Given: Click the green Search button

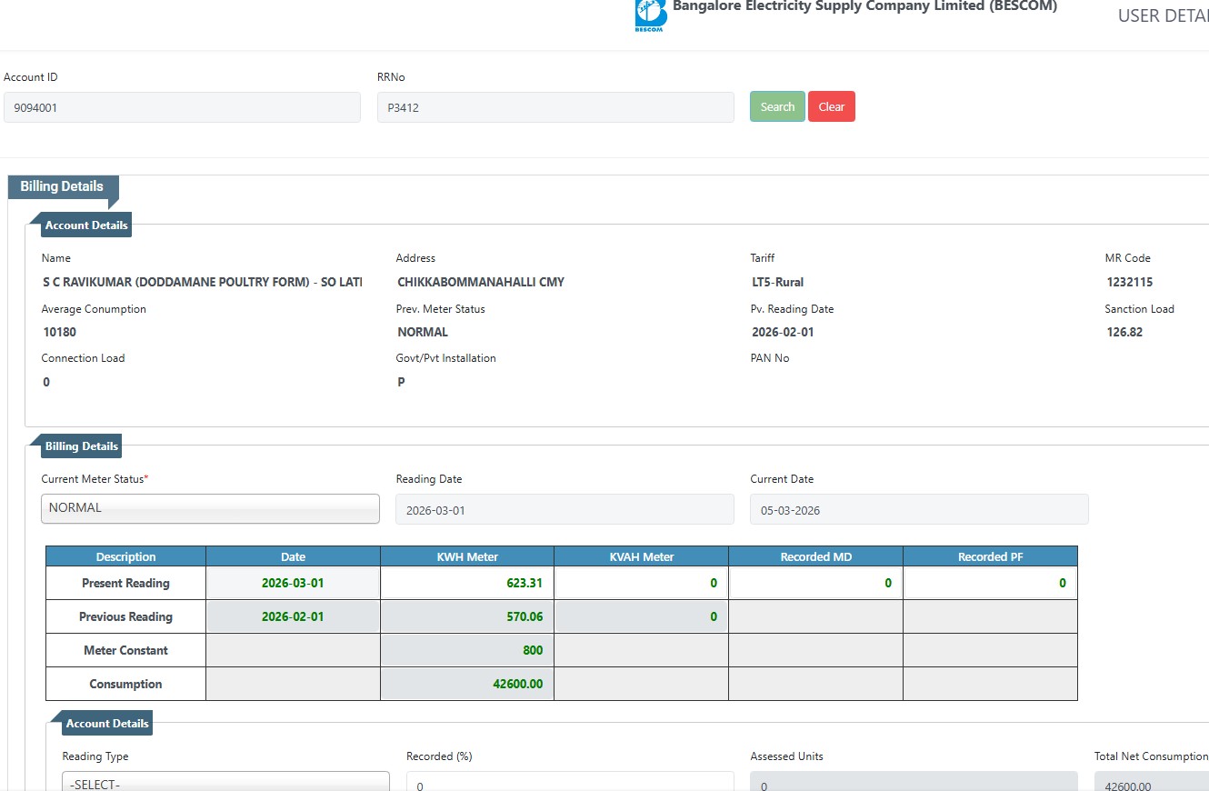Looking at the screenshot, I should (777, 106).
